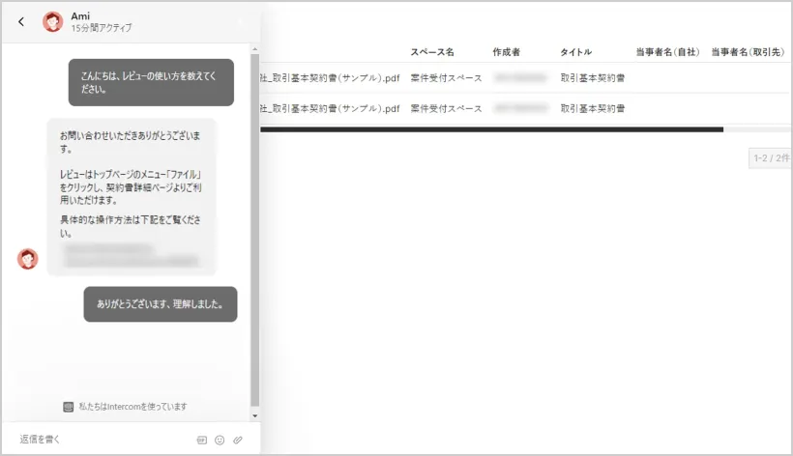The width and height of the screenshot is (793, 456).
Task: Sort by 作成者 column header
Action: click(x=507, y=51)
